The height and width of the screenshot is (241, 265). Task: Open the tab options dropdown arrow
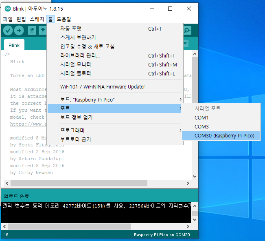[x=186, y=43]
